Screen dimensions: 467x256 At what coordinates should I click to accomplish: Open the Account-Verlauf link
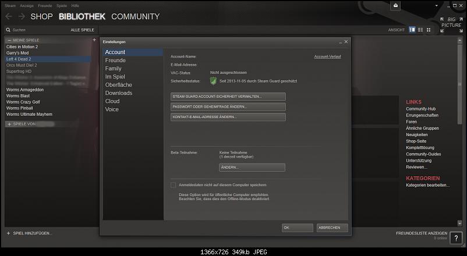pyautogui.click(x=327, y=56)
